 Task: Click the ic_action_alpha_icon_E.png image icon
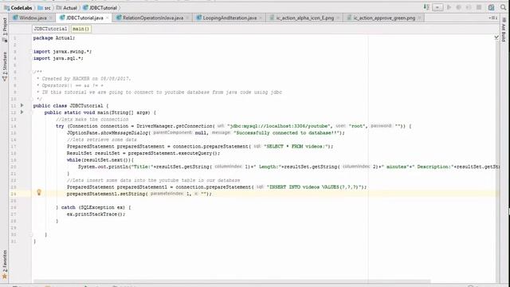(x=272, y=18)
